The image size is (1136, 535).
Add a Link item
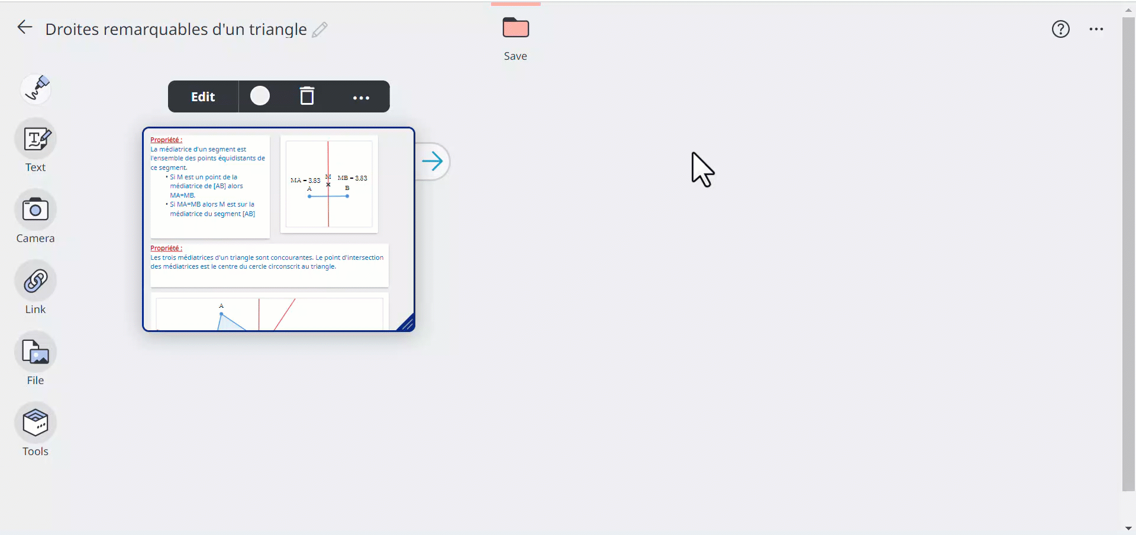[x=35, y=281]
